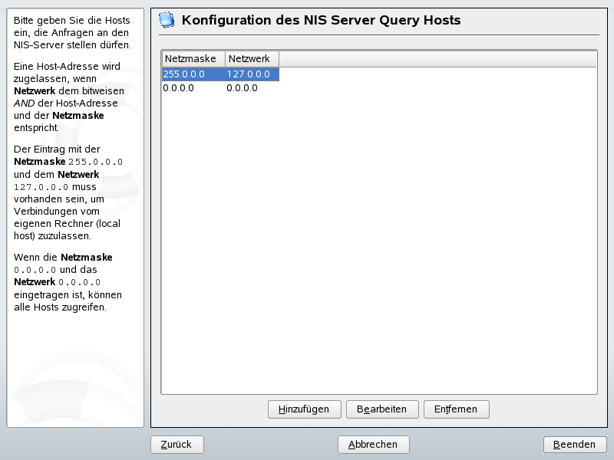Click the NIS server icon beside the heading
614x460 pixels.
(166, 20)
